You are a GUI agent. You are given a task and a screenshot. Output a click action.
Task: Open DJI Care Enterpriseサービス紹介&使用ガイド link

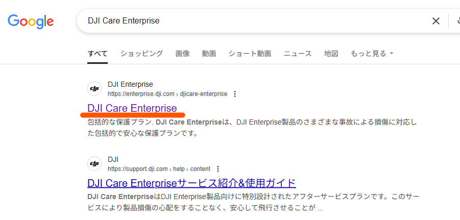click(x=191, y=183)
